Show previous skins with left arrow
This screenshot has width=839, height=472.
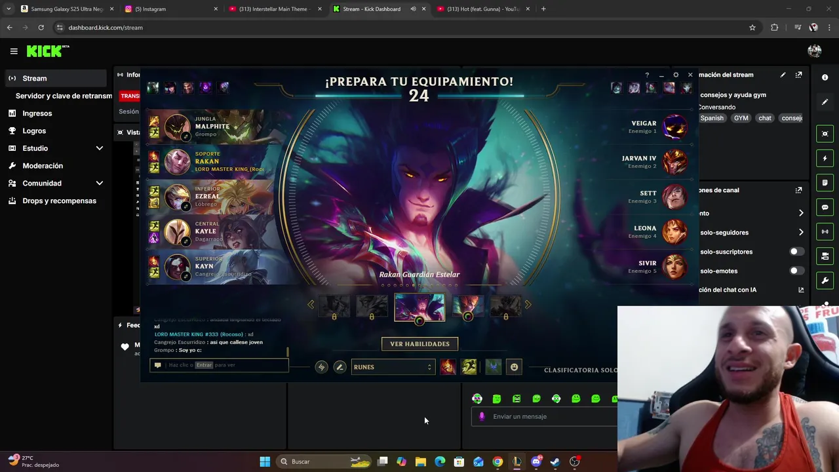pyautogui.click(x=311, y=304)
